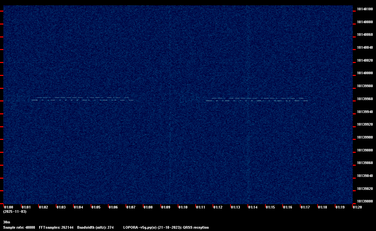Select the 01:18 time label
Image resolution: width=376 pixels, height=231 pixels.
[x=323, y=207]
